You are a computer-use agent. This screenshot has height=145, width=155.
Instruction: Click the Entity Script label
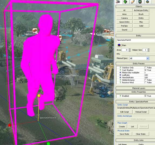[123, 105]
